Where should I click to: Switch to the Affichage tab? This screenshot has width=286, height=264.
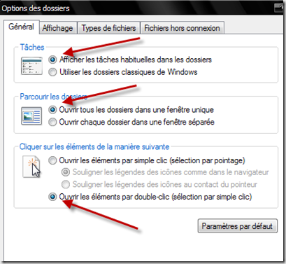57,28
